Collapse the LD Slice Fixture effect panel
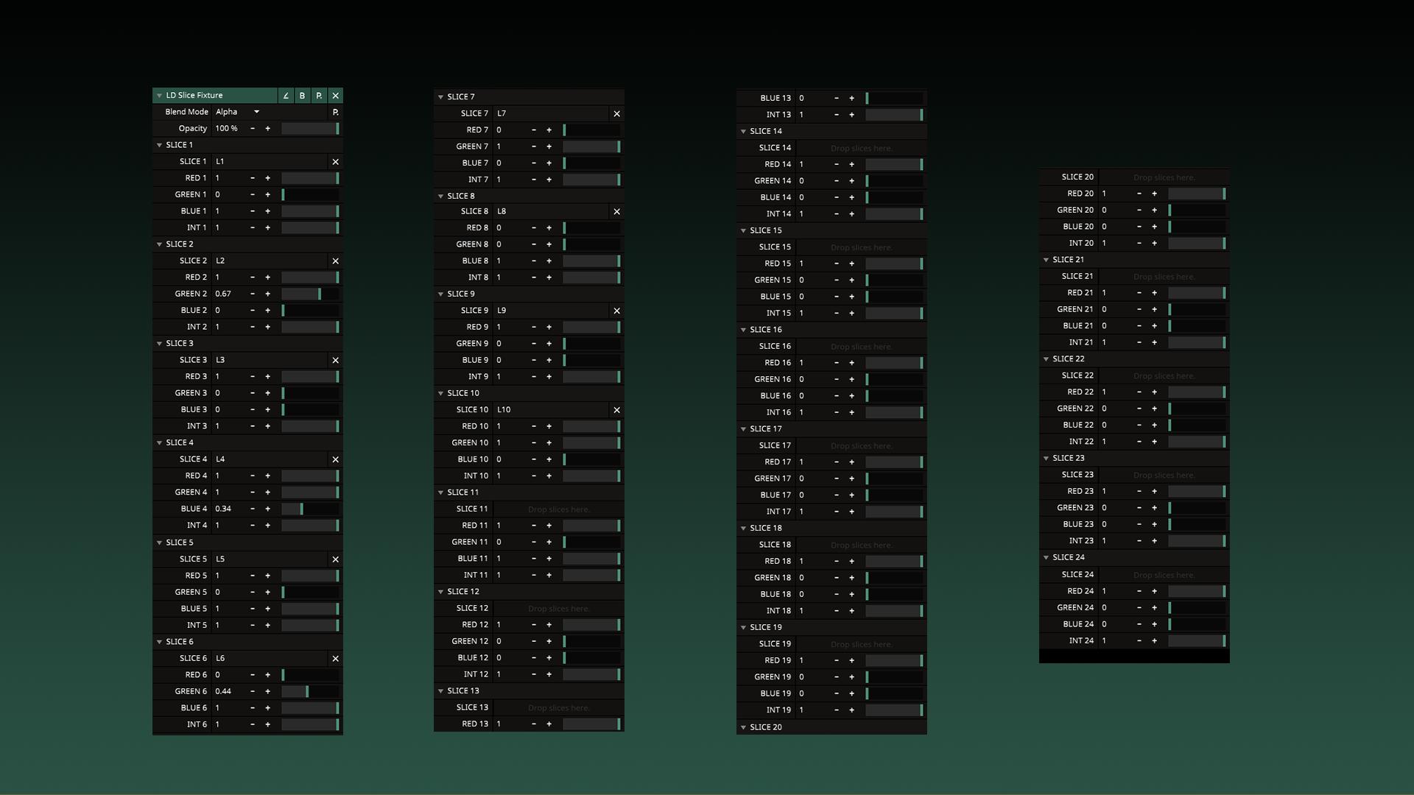This screenshot has width=1414, height=795. click(x=160, y=96)
